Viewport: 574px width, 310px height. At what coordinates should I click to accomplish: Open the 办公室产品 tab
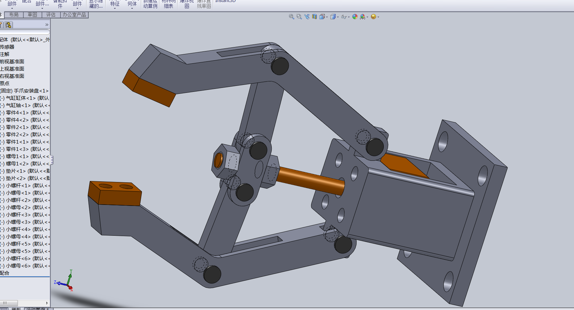[x=74, y=15]
